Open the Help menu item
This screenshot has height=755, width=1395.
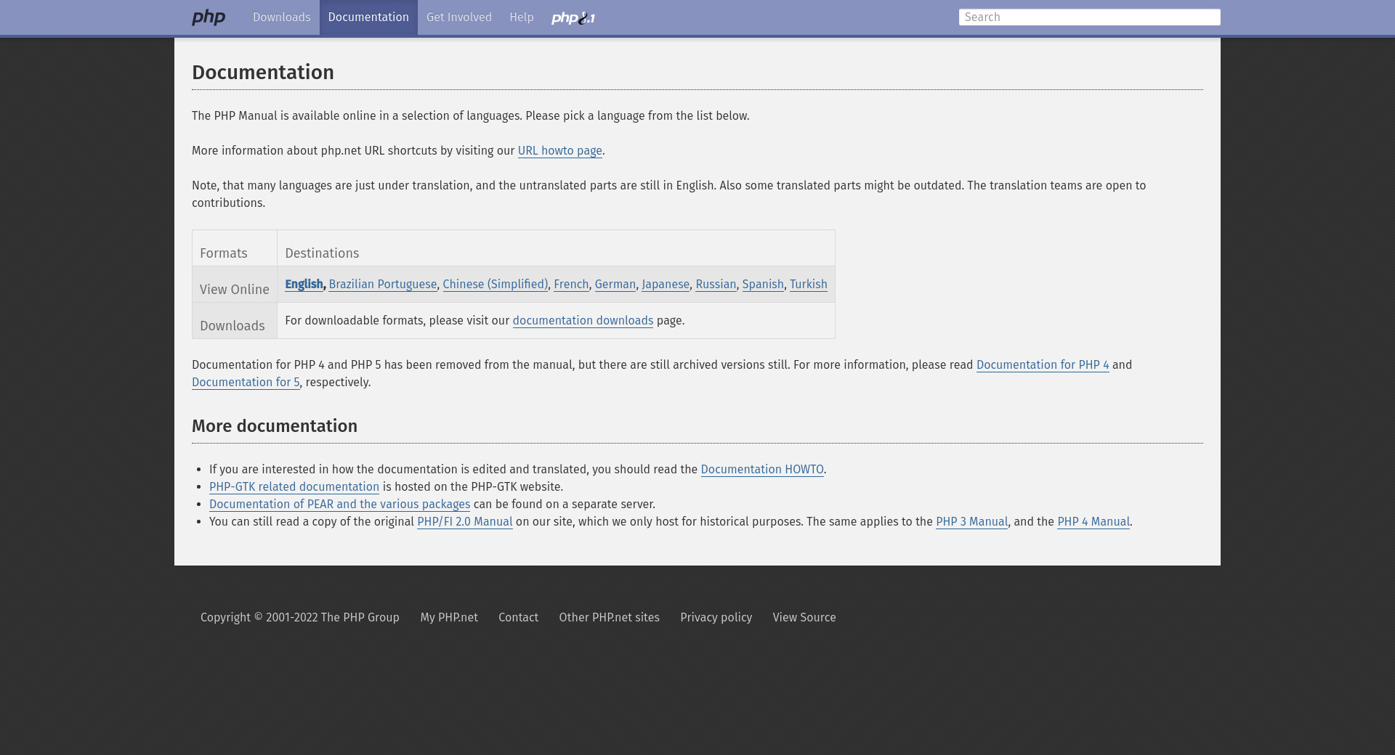tap(521, 17)
